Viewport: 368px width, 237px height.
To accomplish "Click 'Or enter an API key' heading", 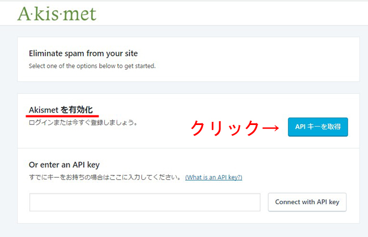I will pyautogui.click(x=64, y=165).
